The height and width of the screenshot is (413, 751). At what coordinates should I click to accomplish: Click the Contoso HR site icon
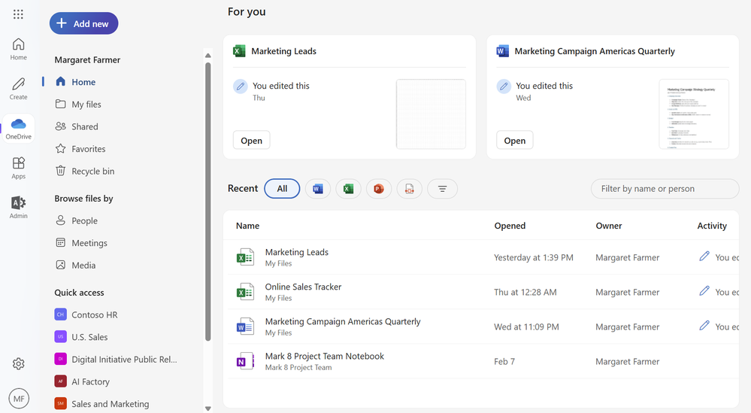[60, 314]
